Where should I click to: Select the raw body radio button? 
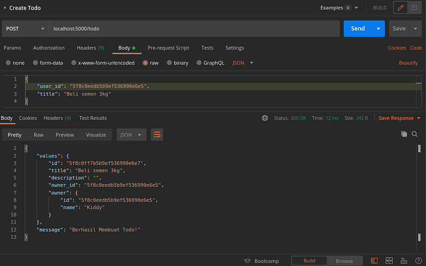point(145,63)
